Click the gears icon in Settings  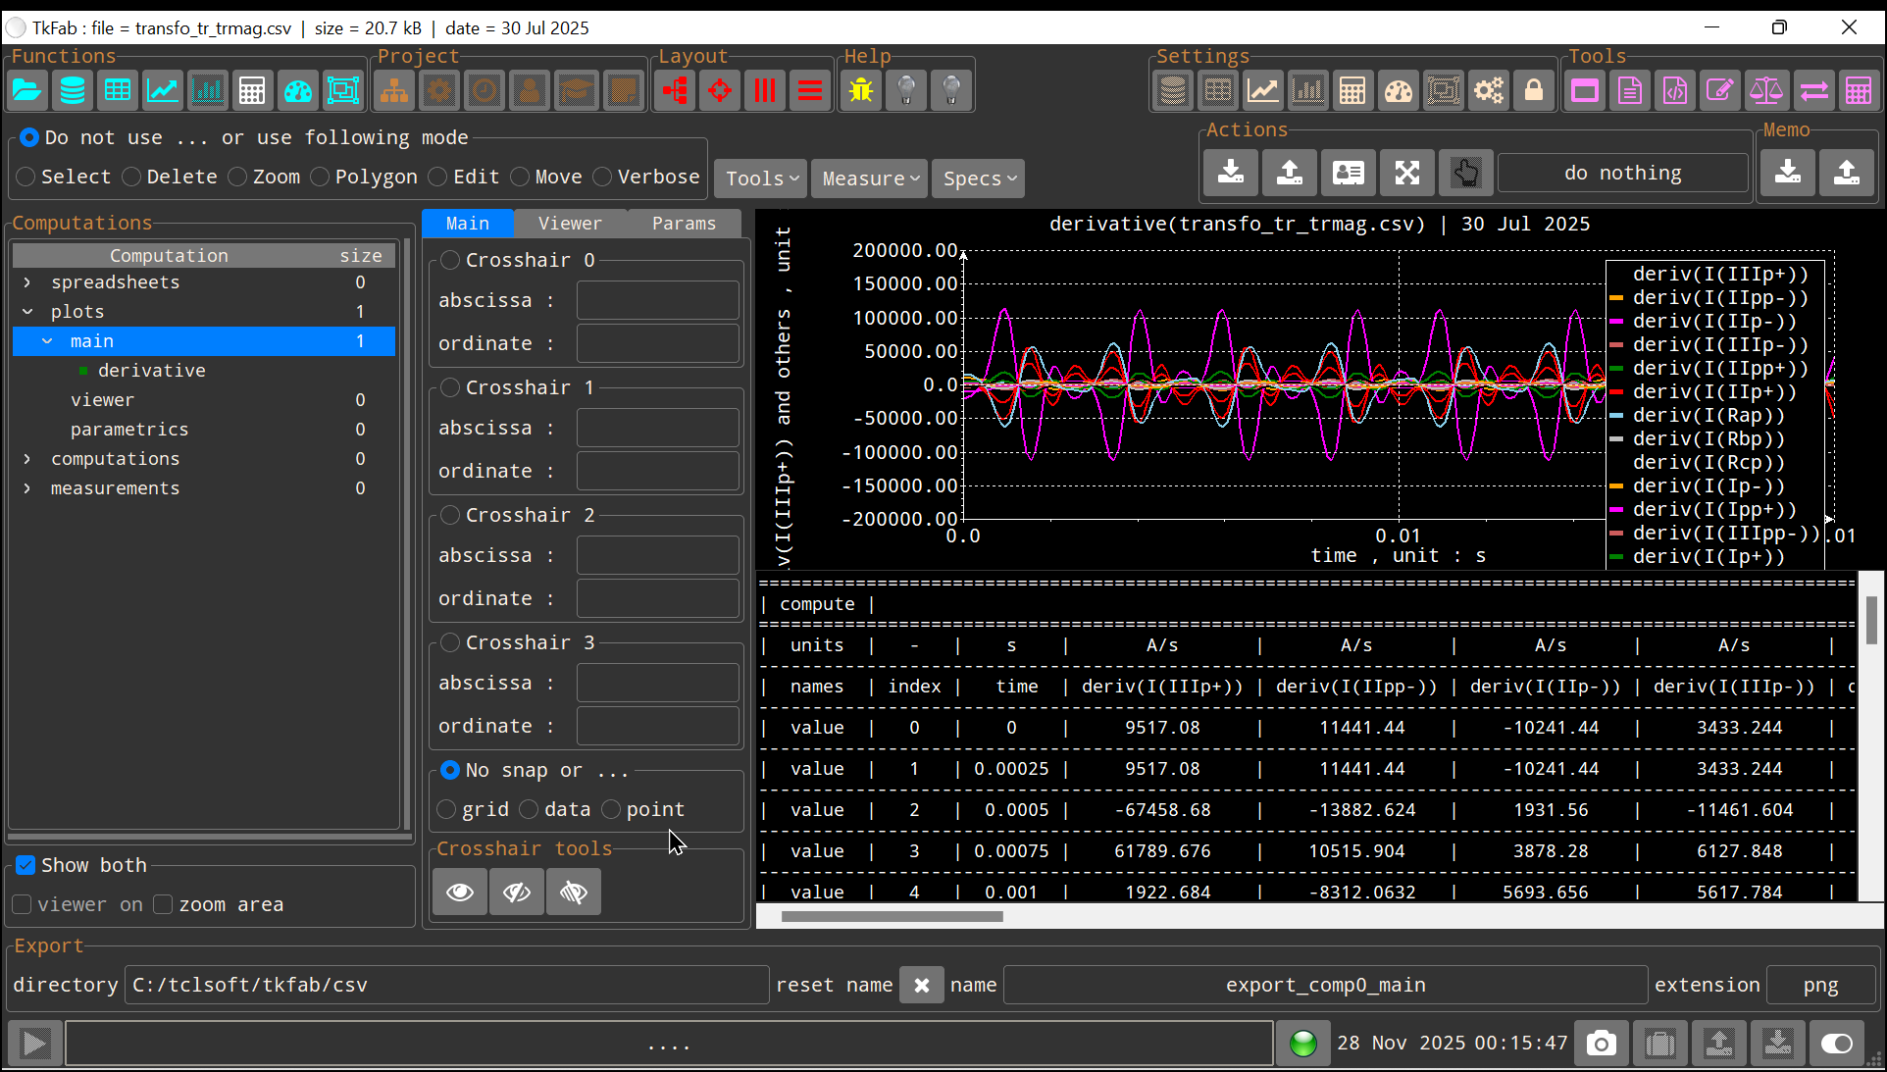click(x=1488, y=91)
